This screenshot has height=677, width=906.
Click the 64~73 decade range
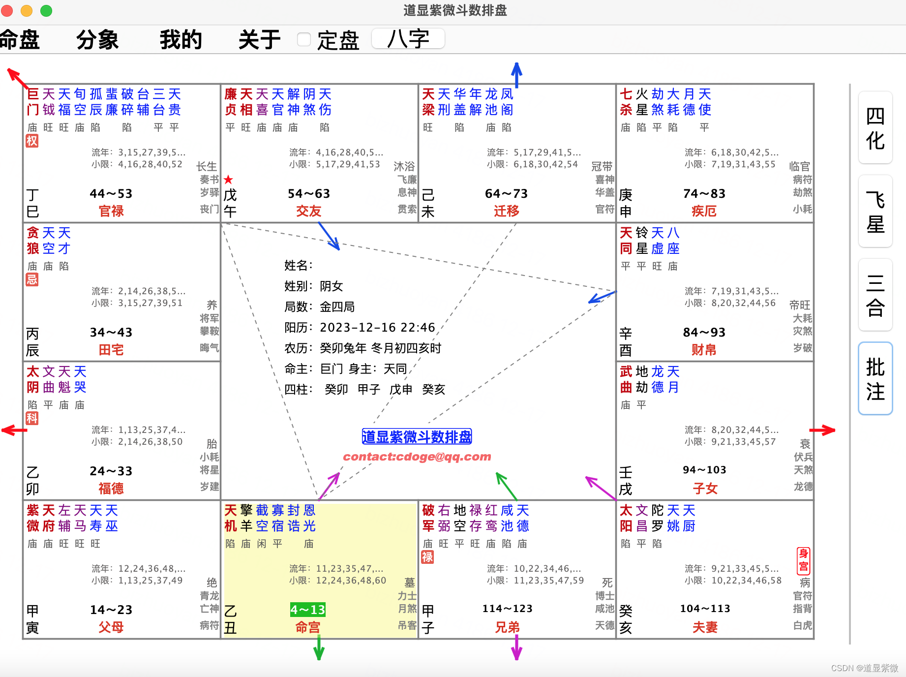pyautogui.click(x=507, y=194)
